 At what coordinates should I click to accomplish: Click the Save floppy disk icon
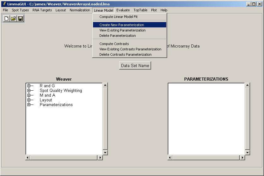(x=21, y=19)
